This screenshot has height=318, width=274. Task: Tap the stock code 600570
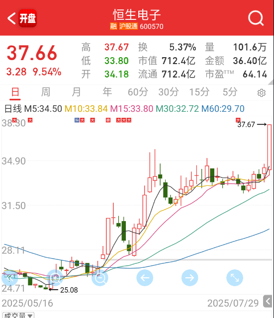pyautogui.click(x=151, y=26)
